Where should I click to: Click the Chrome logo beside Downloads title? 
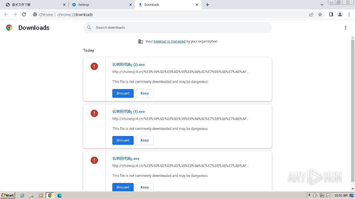(x=9, y=28)
